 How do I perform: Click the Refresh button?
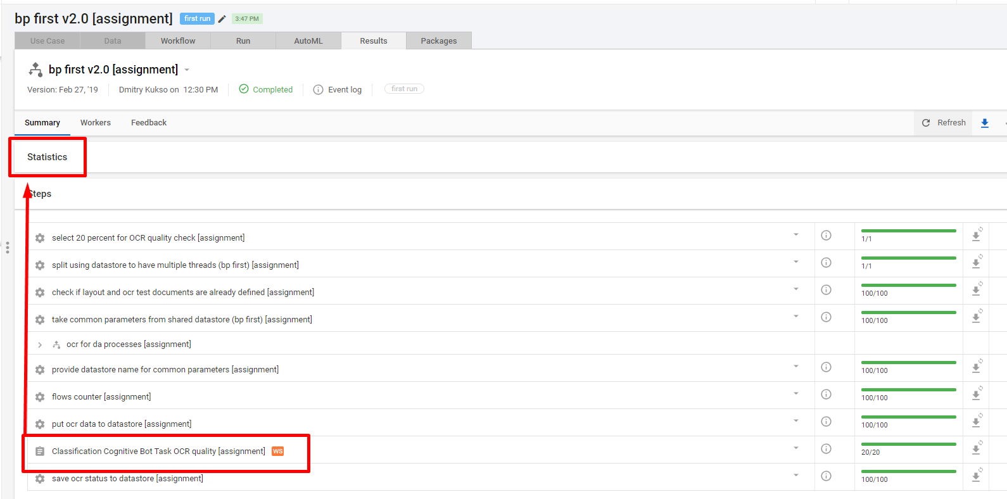tap(944, 123)
